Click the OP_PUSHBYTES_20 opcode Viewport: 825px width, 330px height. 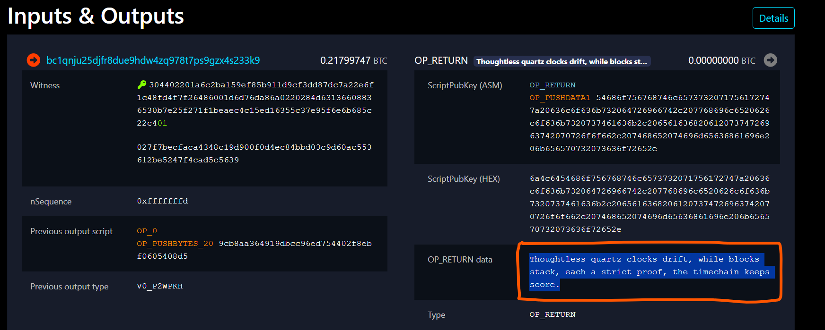click(x=175, y=244)
